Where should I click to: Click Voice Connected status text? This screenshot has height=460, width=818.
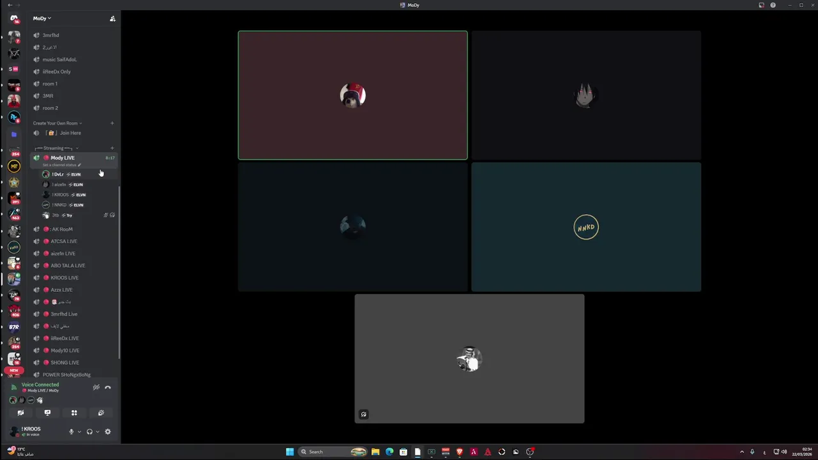tap(40, 385)
